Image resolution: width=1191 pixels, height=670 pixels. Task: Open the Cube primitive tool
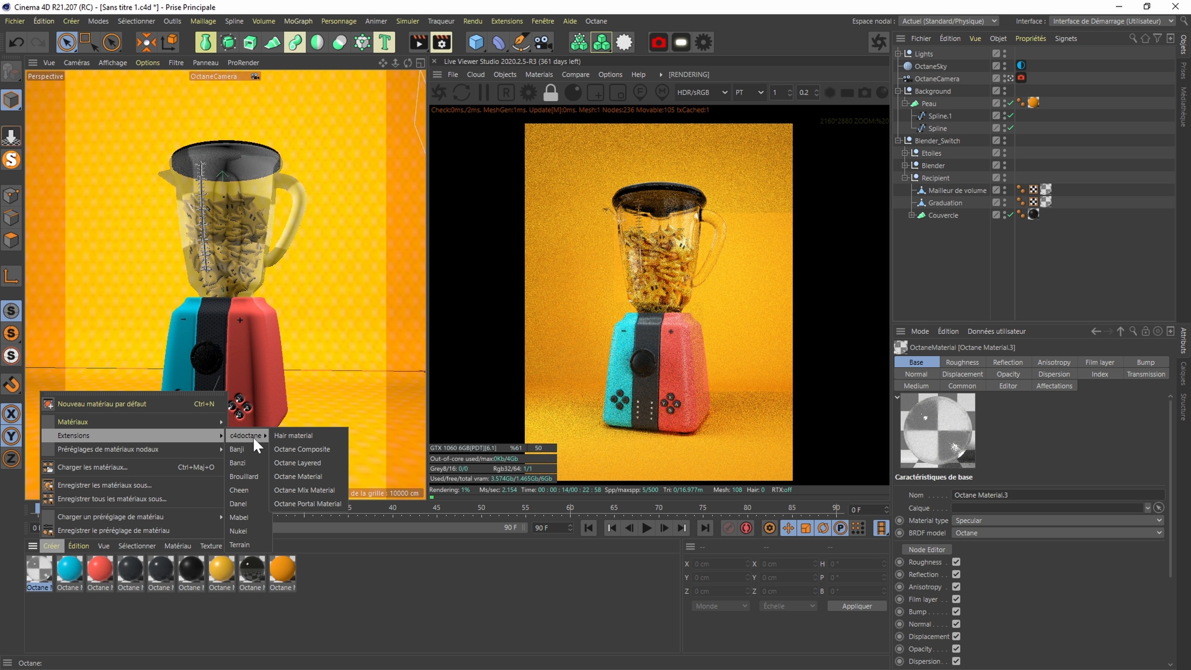click(x=476, y=42)
